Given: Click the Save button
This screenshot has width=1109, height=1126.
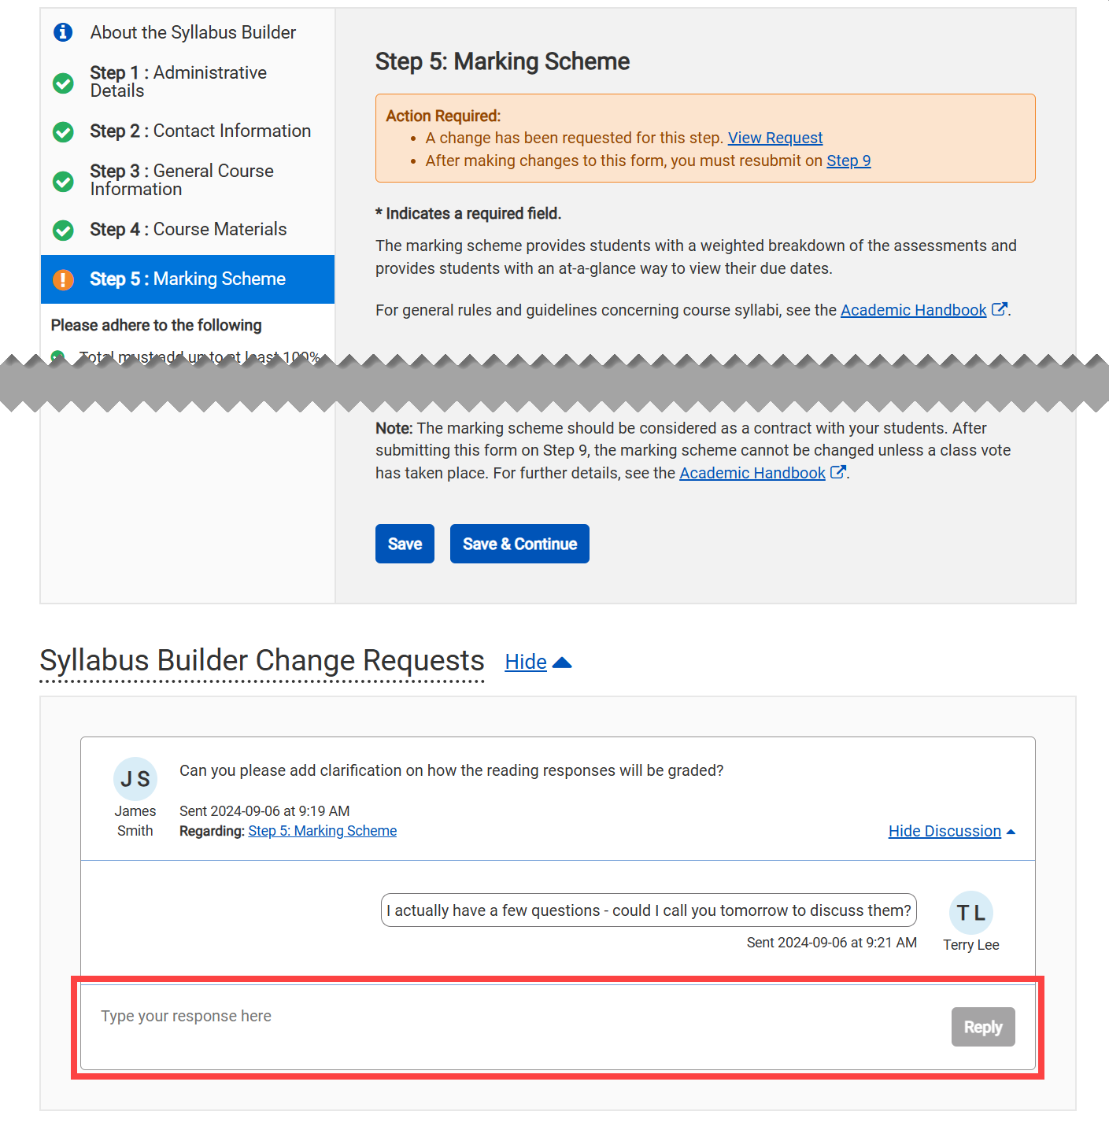Looking at the screenshot, I should [405, 544].
